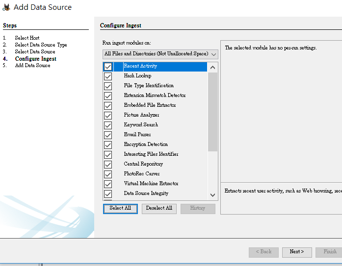Click the Select Data Source Type step
The image size is (342, 266).
pyautogui.click(x=41, y=45)
